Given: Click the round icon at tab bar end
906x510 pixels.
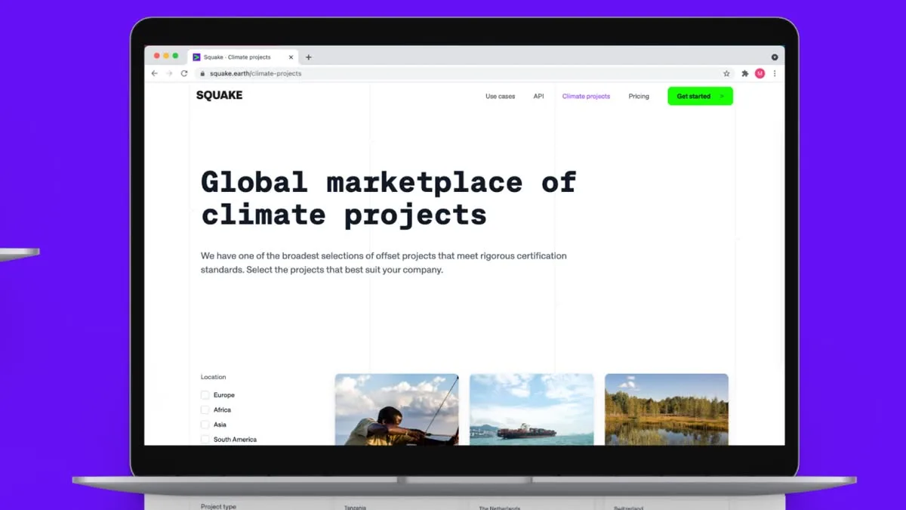Looking at the screenshot, I should point(775,57).
